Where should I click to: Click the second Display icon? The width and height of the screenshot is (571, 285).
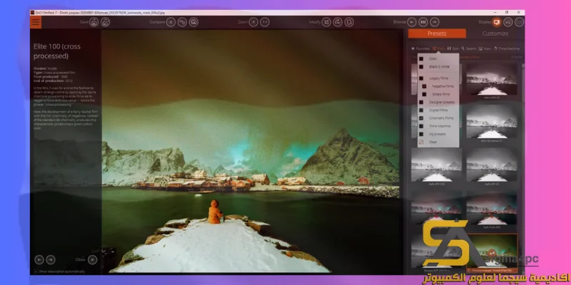coord(508,22)
